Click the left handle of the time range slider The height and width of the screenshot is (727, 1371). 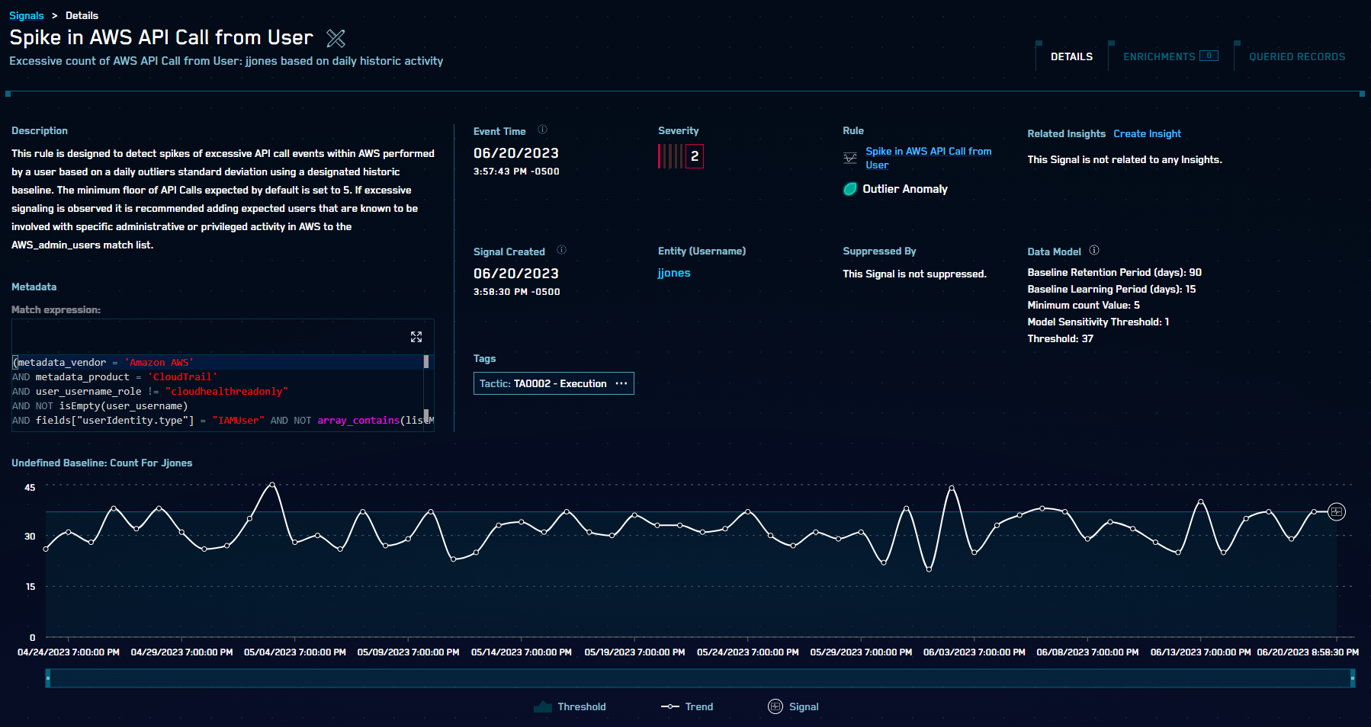[x=48, y=677]
